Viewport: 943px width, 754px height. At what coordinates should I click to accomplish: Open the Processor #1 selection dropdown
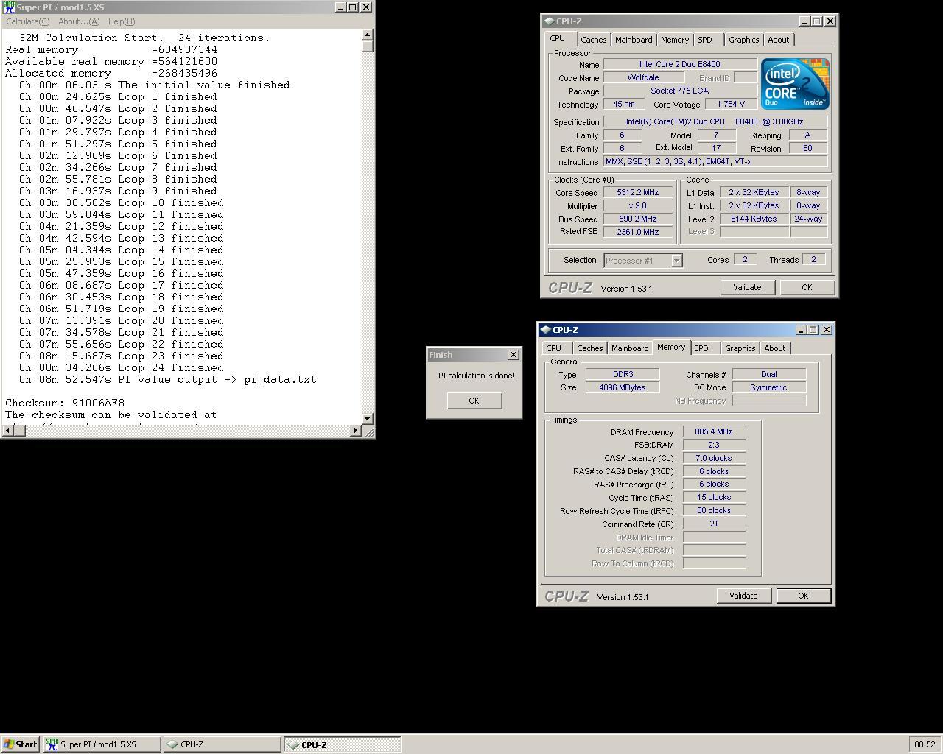(676, 260)
